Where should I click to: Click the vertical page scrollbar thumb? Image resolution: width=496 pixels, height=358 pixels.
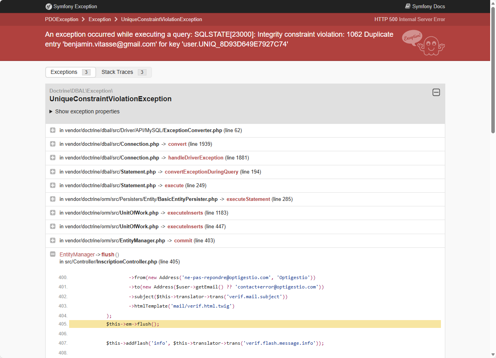click(x=493, y=70)
